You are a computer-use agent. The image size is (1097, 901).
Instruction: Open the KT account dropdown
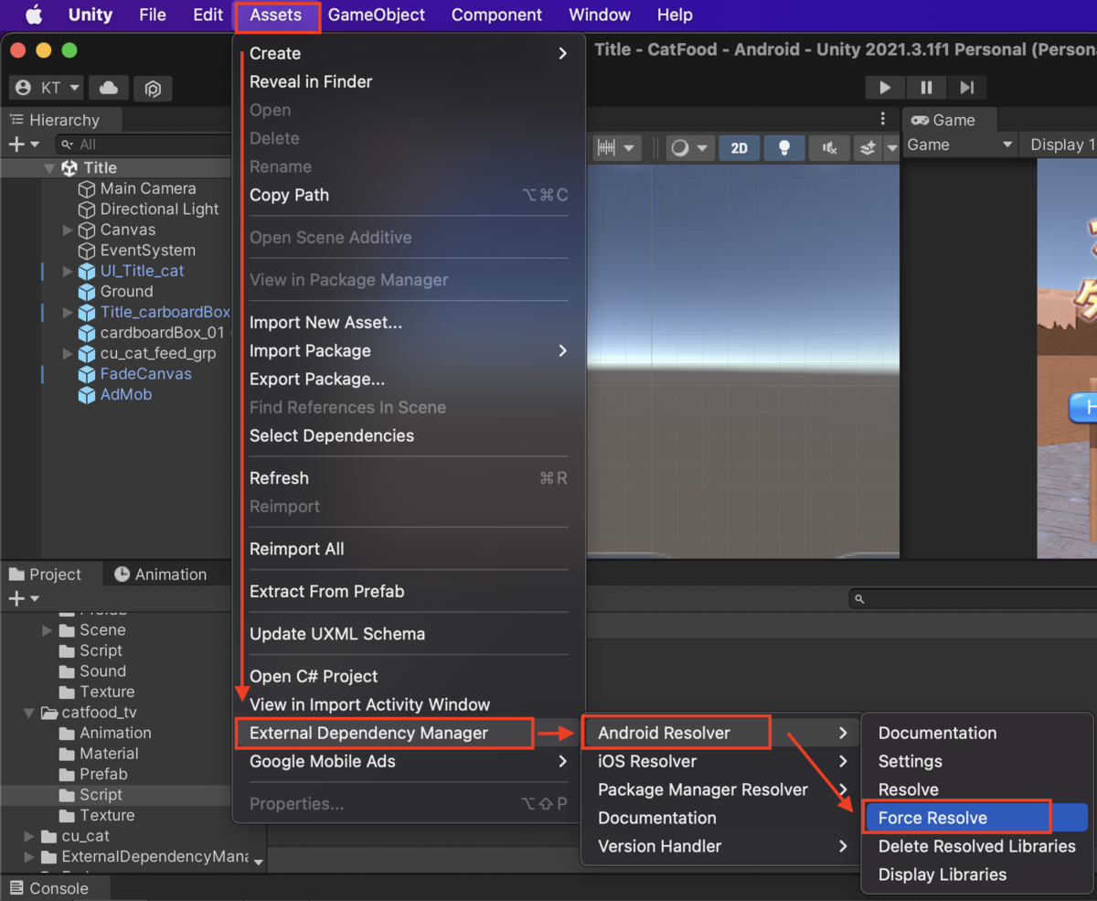[x=47, y=88]
